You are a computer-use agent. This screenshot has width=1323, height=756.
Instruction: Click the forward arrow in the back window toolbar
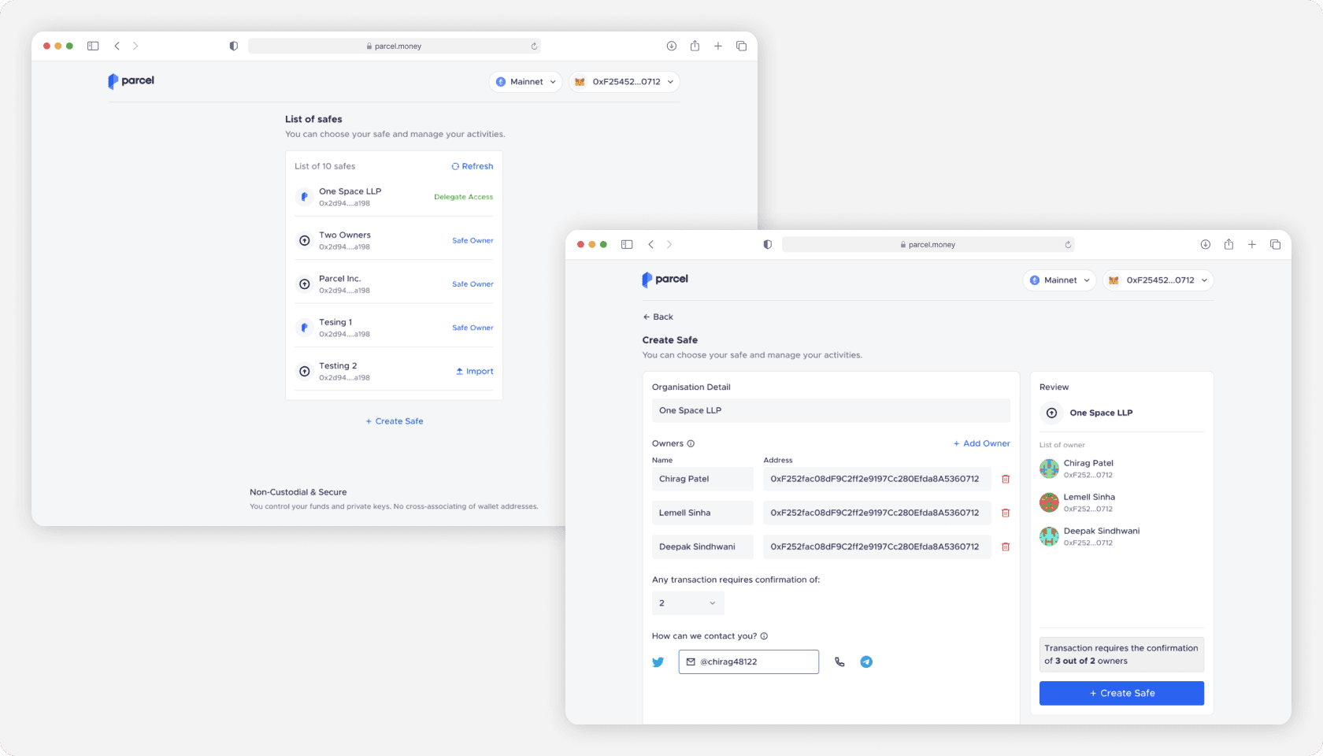coord(135,46)
